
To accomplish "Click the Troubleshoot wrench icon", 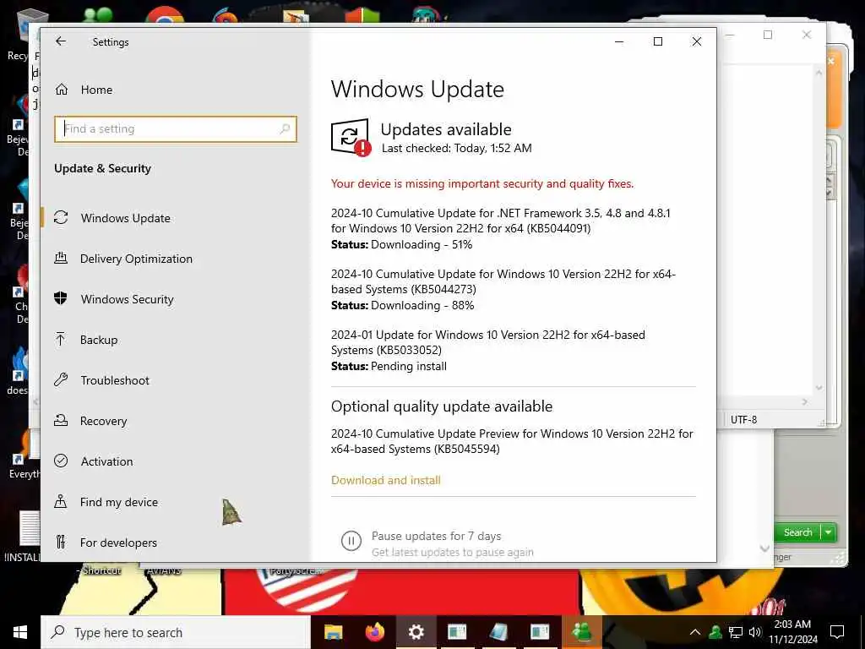I will 61,379.
